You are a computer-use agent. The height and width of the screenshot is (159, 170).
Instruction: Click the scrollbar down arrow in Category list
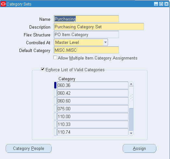pos(131,133)
